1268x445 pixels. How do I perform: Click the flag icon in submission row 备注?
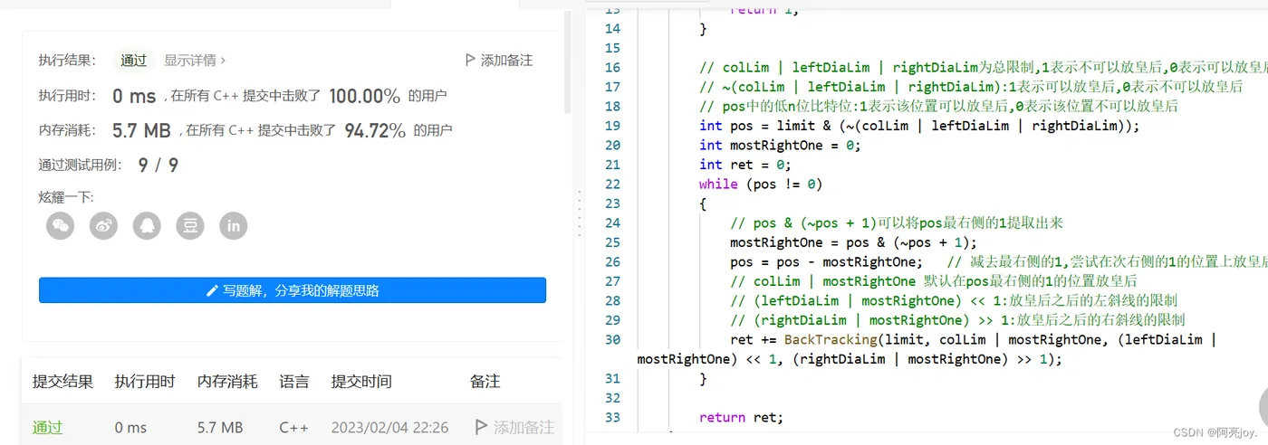[x=482, y=427]
